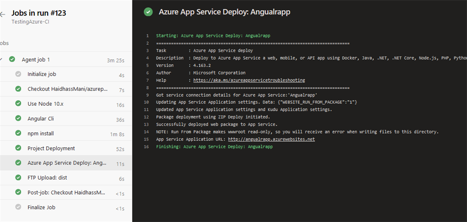This screenshot has width=467, height=222.
Task: Click the Project Deployment status icon
Action: (18, 148)
